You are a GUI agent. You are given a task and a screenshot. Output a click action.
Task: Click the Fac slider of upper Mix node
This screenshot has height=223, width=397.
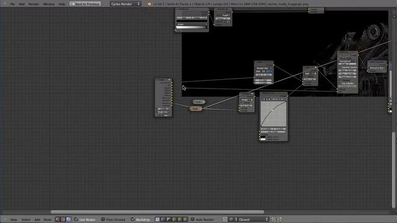pyautogui.click(x=310, y=79)
